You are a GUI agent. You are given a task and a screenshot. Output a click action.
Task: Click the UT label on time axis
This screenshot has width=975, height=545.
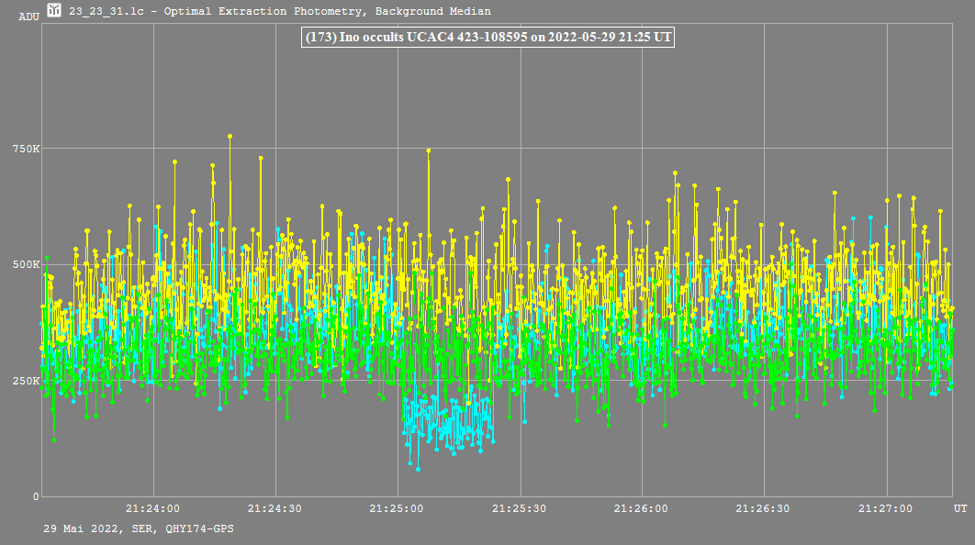point(960,507)
